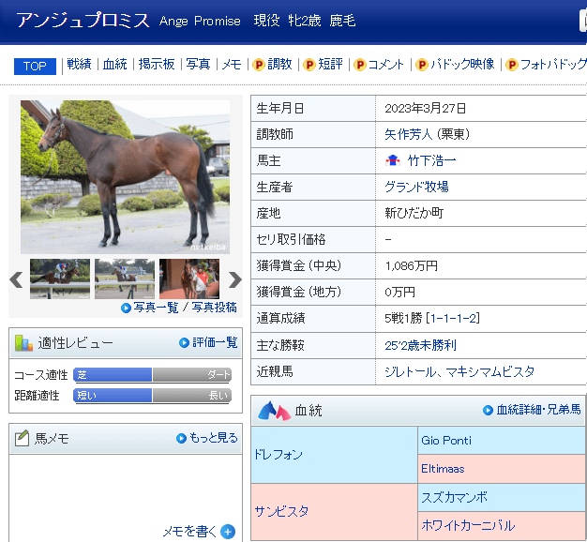
Task: Open スズカマンボ pedigree link
Action: click(x=454, y=497)
